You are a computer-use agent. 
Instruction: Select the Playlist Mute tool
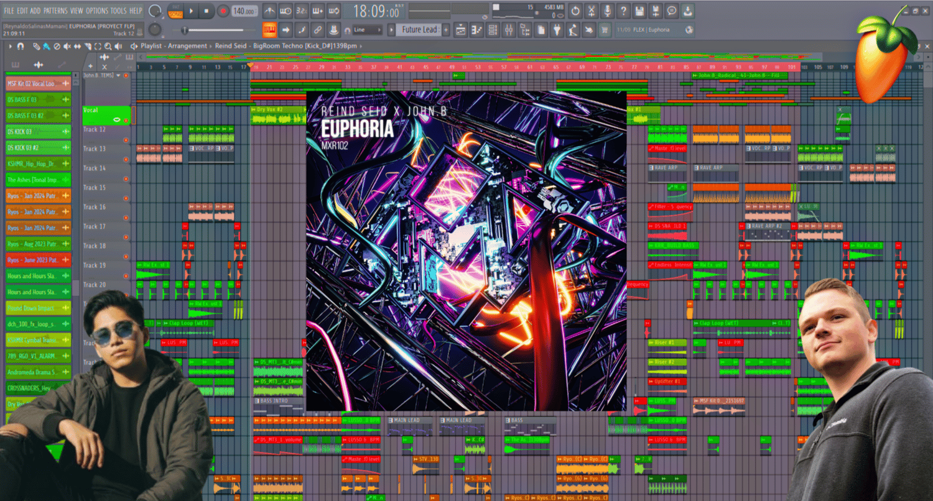(67, 46)
